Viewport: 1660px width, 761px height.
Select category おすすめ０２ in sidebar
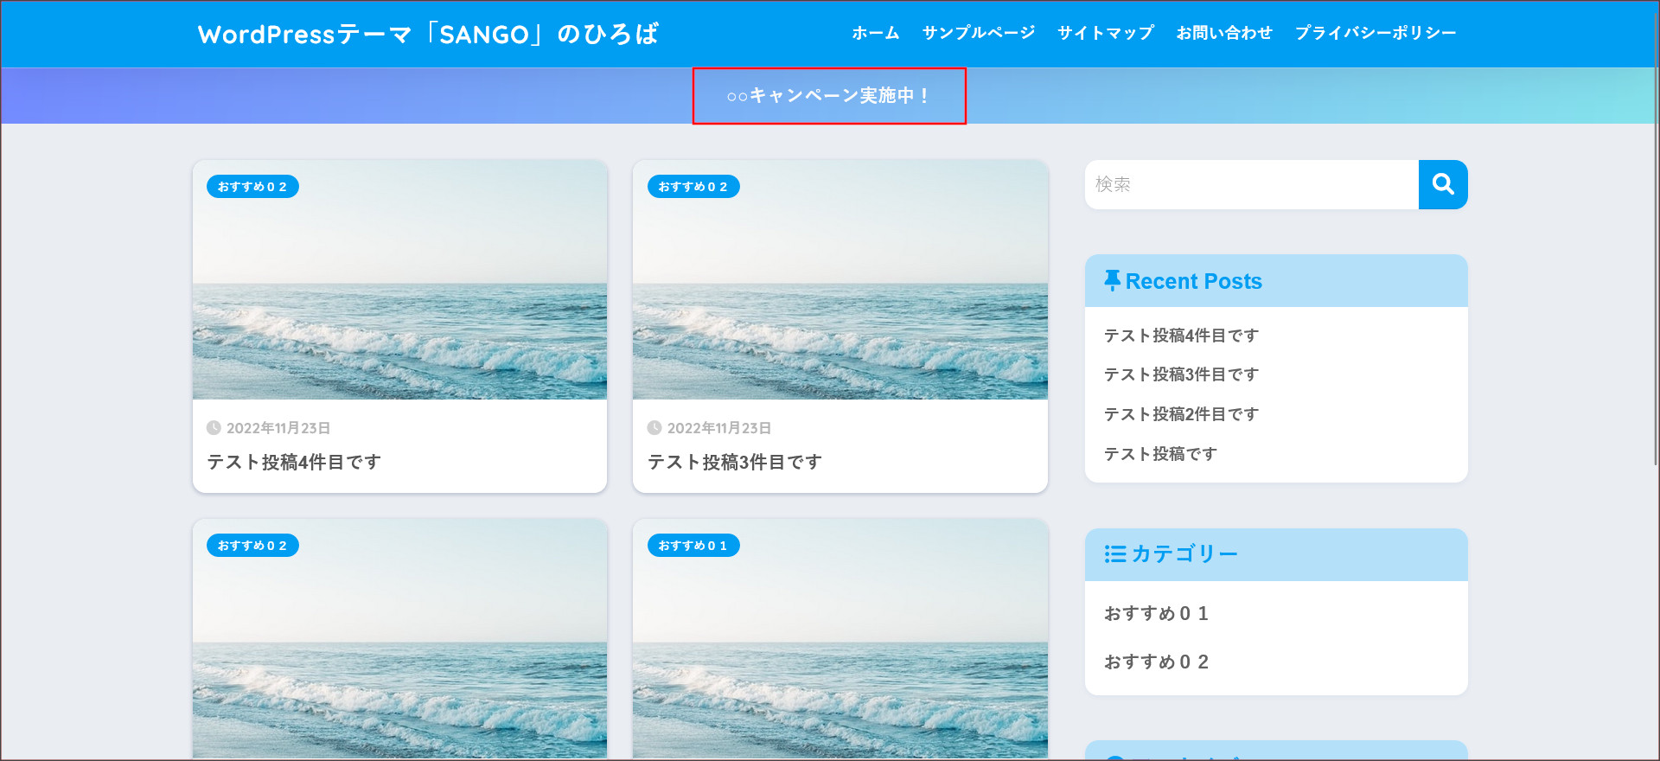point(1156,662)
